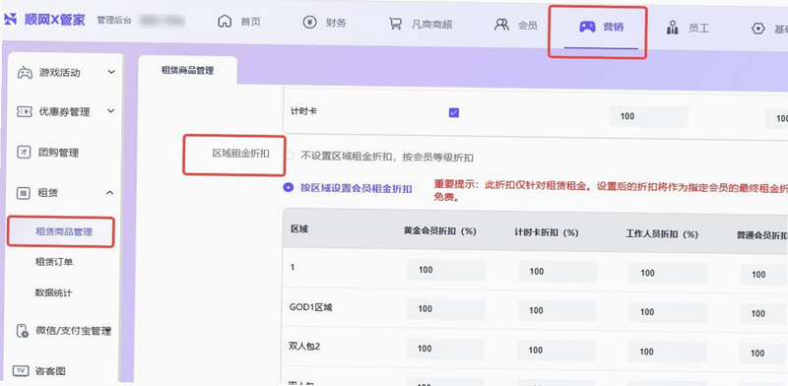Image resolution: width=788 pixels, height=386 pixels.
Task: Click the 租赁 sidebar icon
Action: [x=24, y=192]
